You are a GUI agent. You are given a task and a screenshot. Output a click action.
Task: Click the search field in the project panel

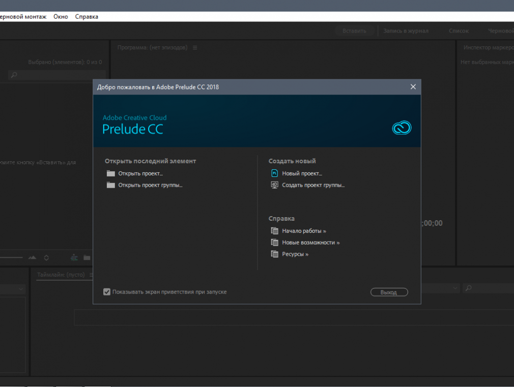56,75
